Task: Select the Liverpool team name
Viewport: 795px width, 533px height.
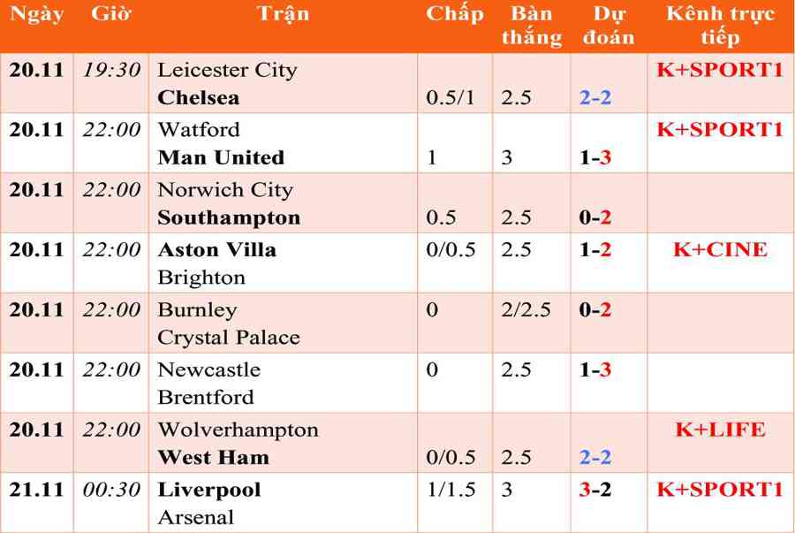Action: click(209, 490)
